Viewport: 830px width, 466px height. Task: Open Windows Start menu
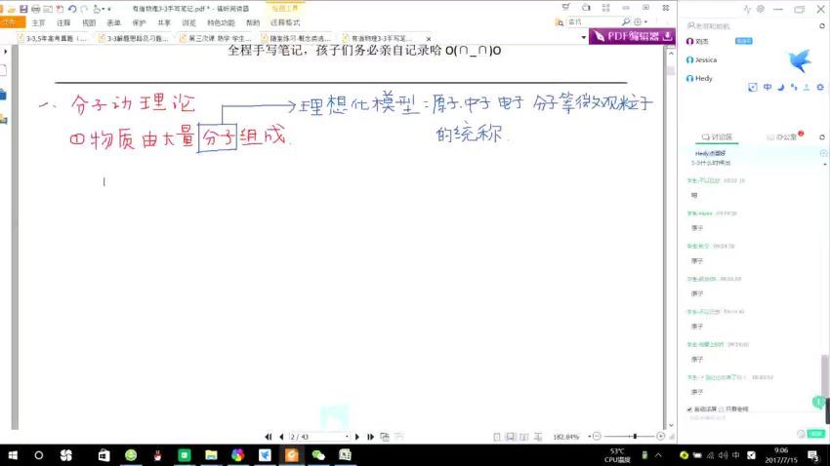(x=13, y=455)
